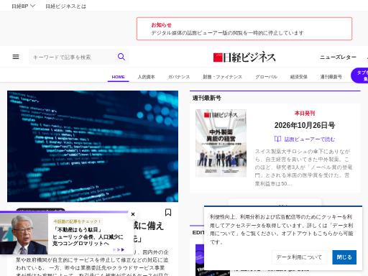
Task: Click the 本日発刊 label
Action: click(305, 113)
